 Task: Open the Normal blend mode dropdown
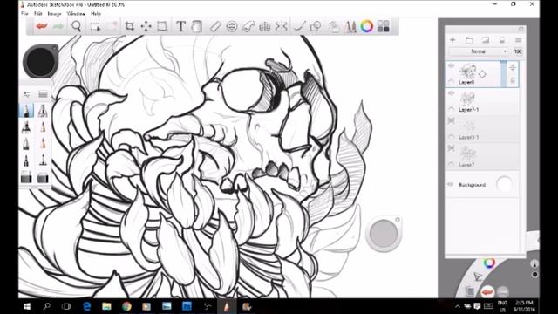point(479,51)
